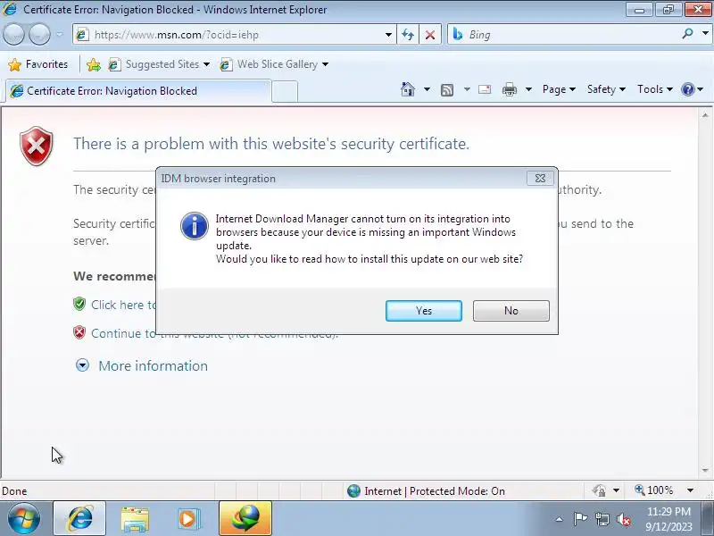Click the search magnifier icon
Screen dimensions: 714x536
tap(687, 34)
